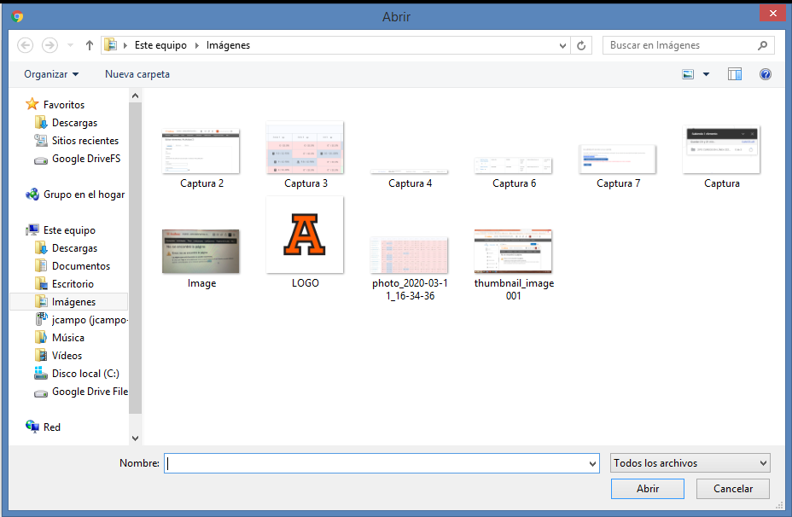Click the refresh icon in the address bar
792x517 pixels.
click(582, 45)
